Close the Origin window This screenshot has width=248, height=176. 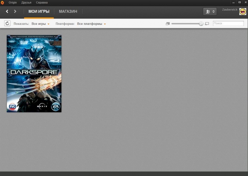246,2
